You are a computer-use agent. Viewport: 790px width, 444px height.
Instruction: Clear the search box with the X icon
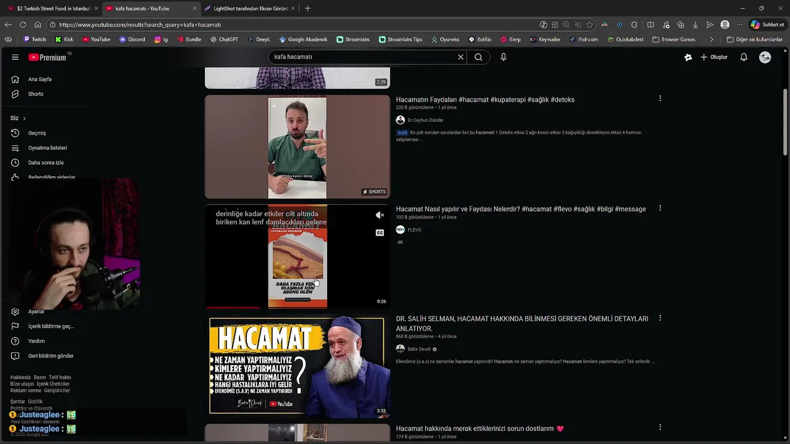coord(460,57)
